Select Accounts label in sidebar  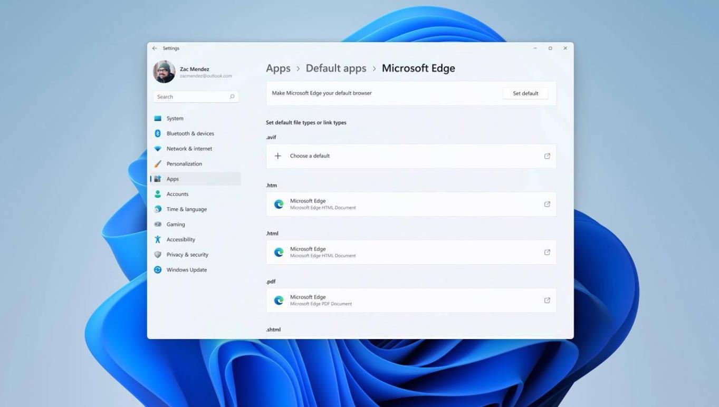(x=177, y=194)
